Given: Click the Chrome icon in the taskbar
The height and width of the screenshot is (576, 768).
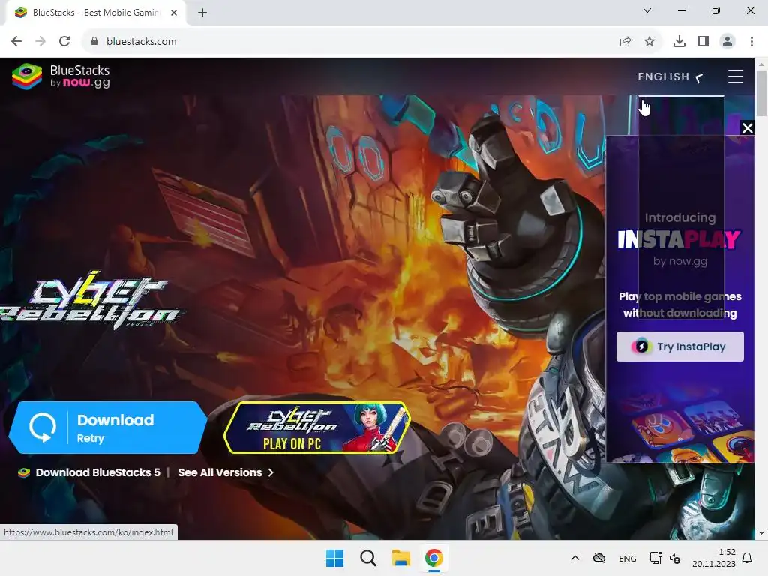Looking at the screenshot, I should [x=433, y=558].
